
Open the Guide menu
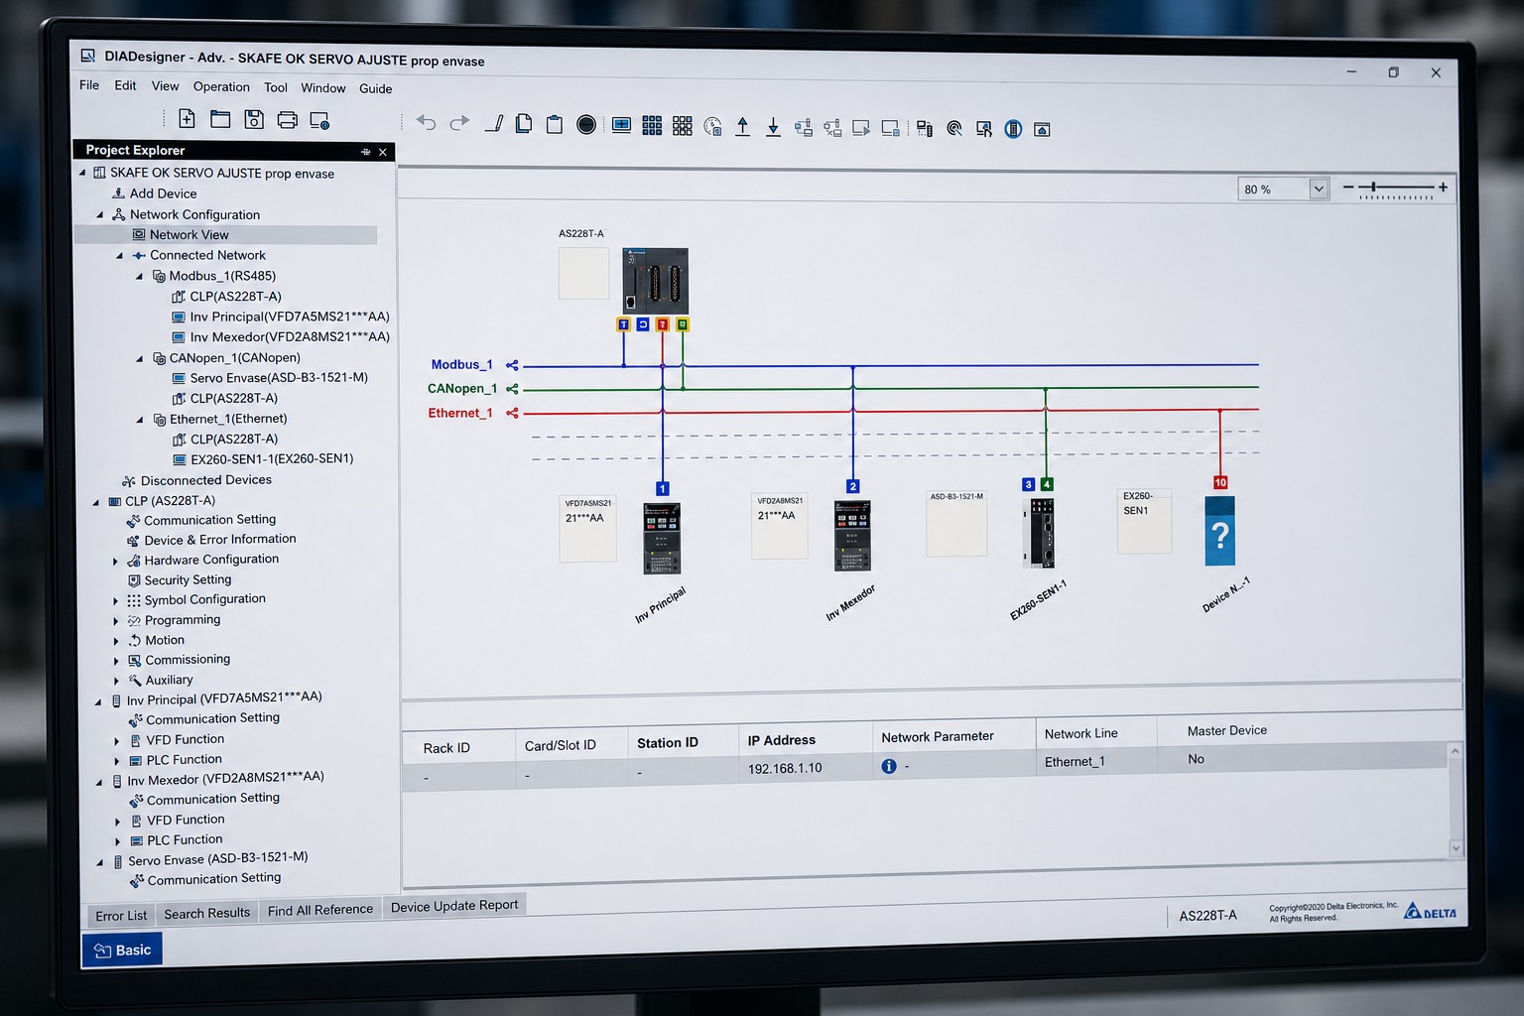pos(375,88)
